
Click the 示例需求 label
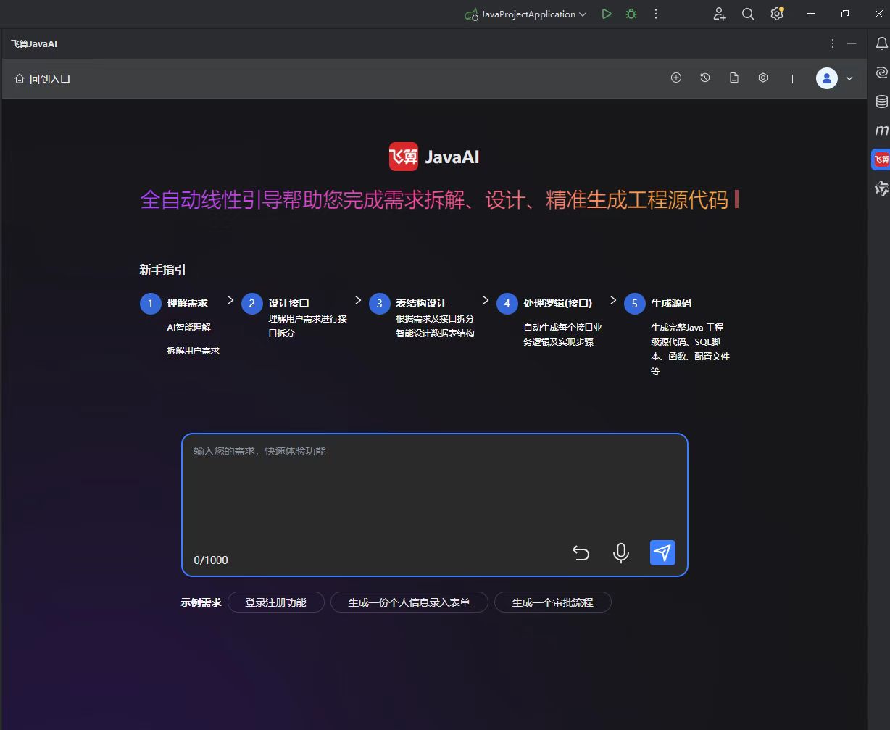coord(201,602)
